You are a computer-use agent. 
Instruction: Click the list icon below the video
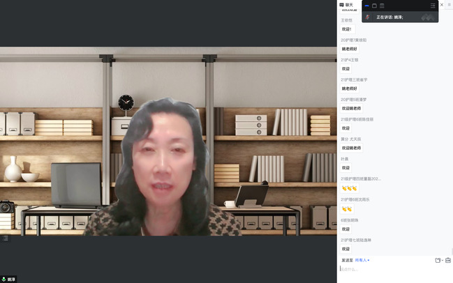[5, 238]
